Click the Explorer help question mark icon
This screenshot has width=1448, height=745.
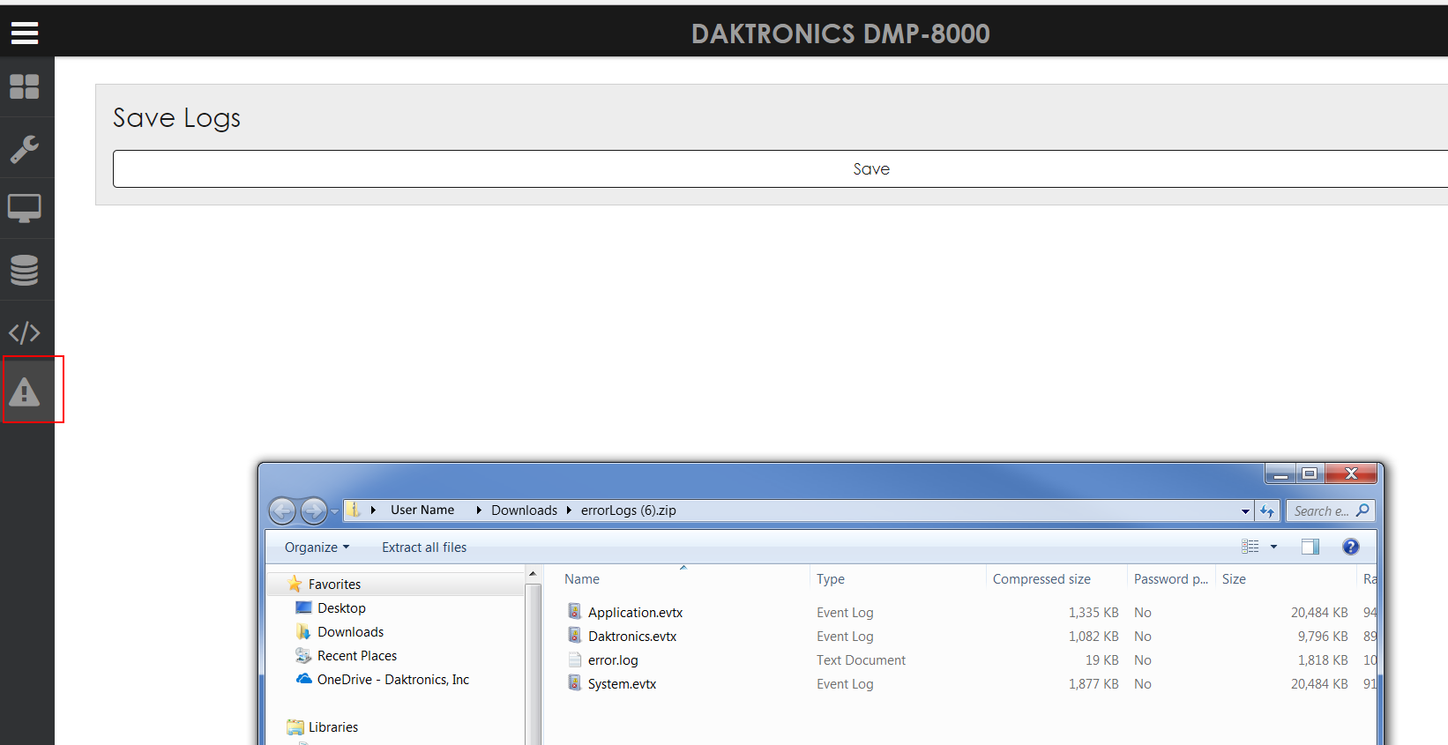[1350, 547]
